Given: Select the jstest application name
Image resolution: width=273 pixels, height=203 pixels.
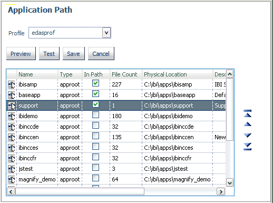Looking at the screenshot, I should (x=26, y=169).
